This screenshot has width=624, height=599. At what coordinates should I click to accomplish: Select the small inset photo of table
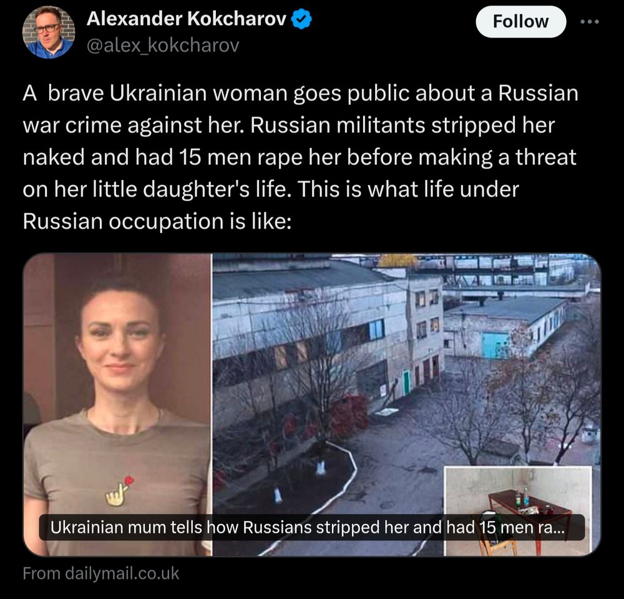pos(518,510)
